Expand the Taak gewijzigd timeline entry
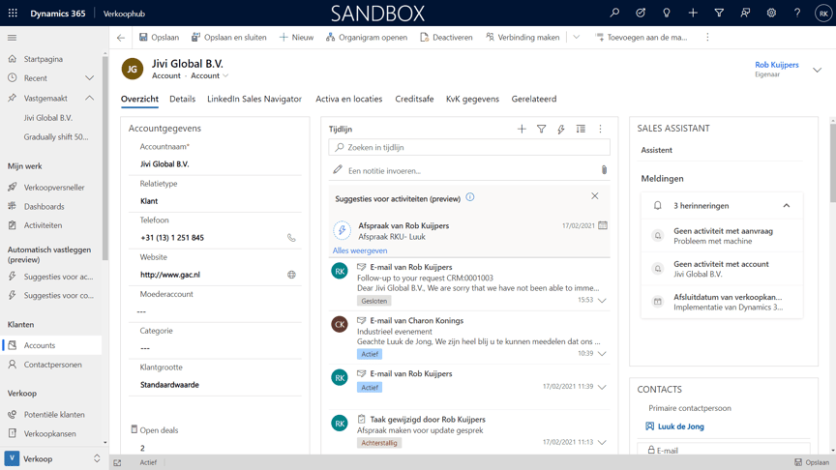The height and width of the screenshot is (470, 836). (x=602, y=442)
